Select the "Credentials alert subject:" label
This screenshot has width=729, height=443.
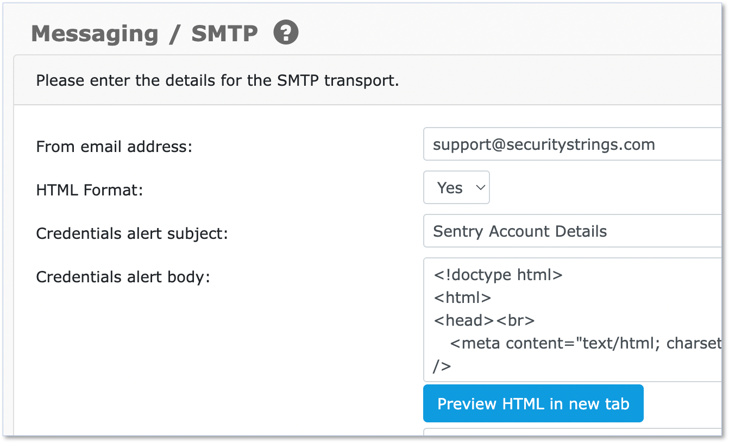point(132,233)
